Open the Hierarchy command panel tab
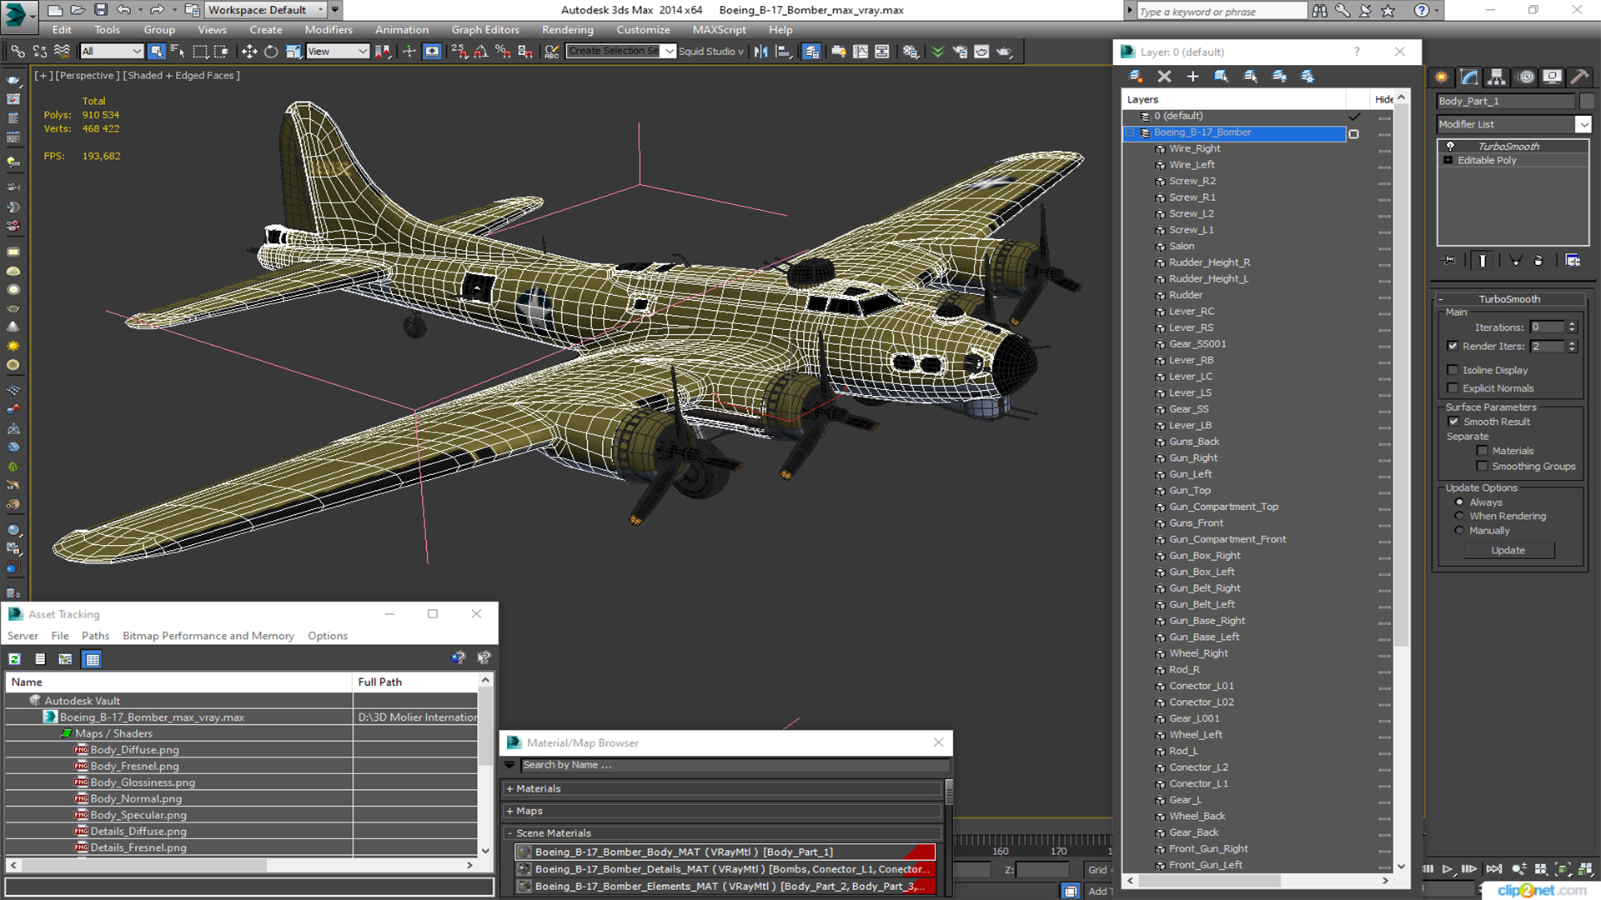 tap(1497, 77)
